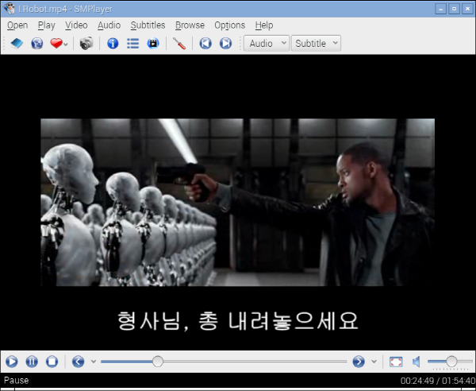Open the playlist list icon

(x=133, y=43)
